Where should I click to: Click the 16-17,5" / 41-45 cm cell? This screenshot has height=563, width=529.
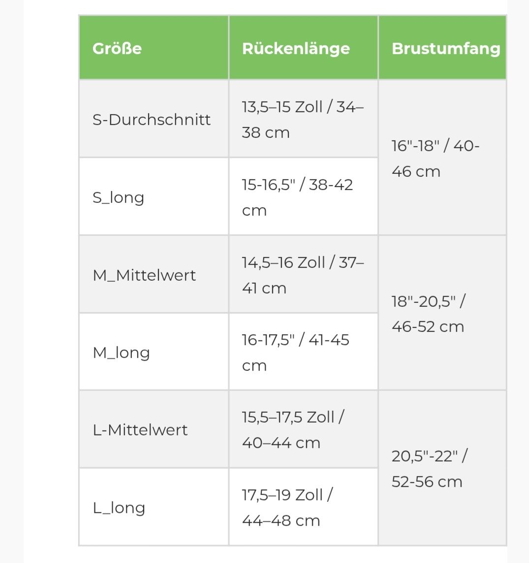[304, 352]
